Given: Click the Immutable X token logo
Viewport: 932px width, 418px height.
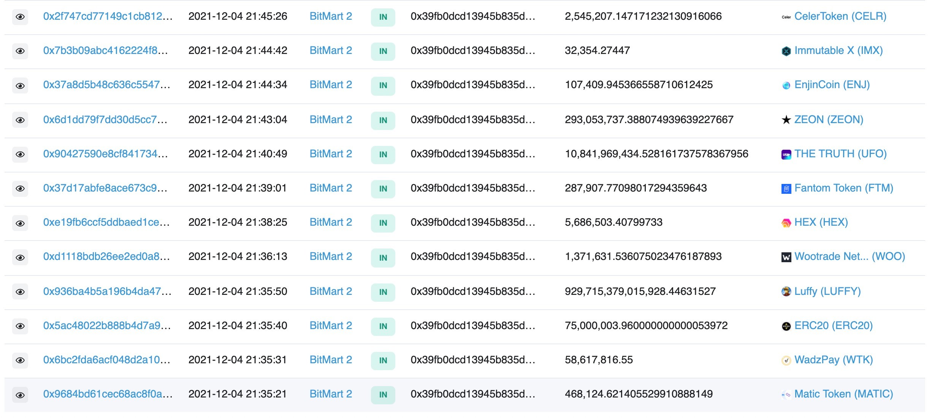Looking at the screenshot, I should pos(786,51).
